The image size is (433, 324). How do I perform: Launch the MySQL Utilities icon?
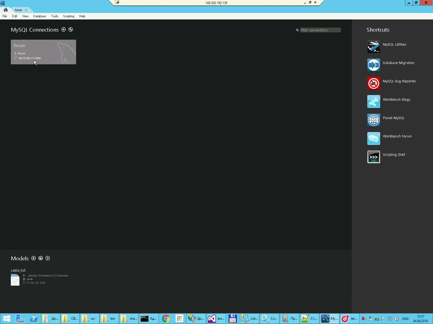click(x=373, y=47)
